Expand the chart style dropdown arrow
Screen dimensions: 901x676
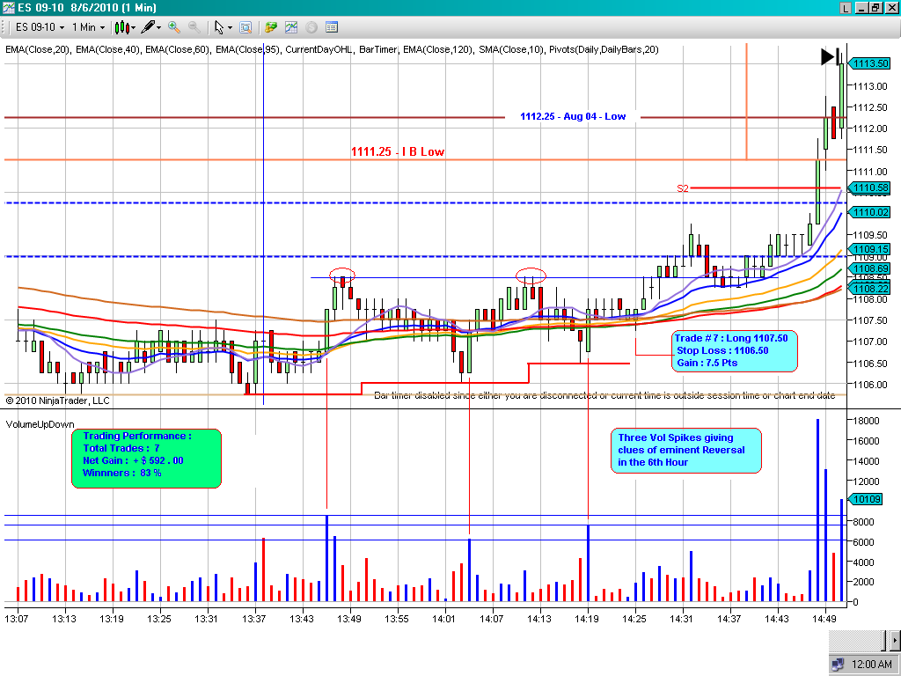coord(133,27)
